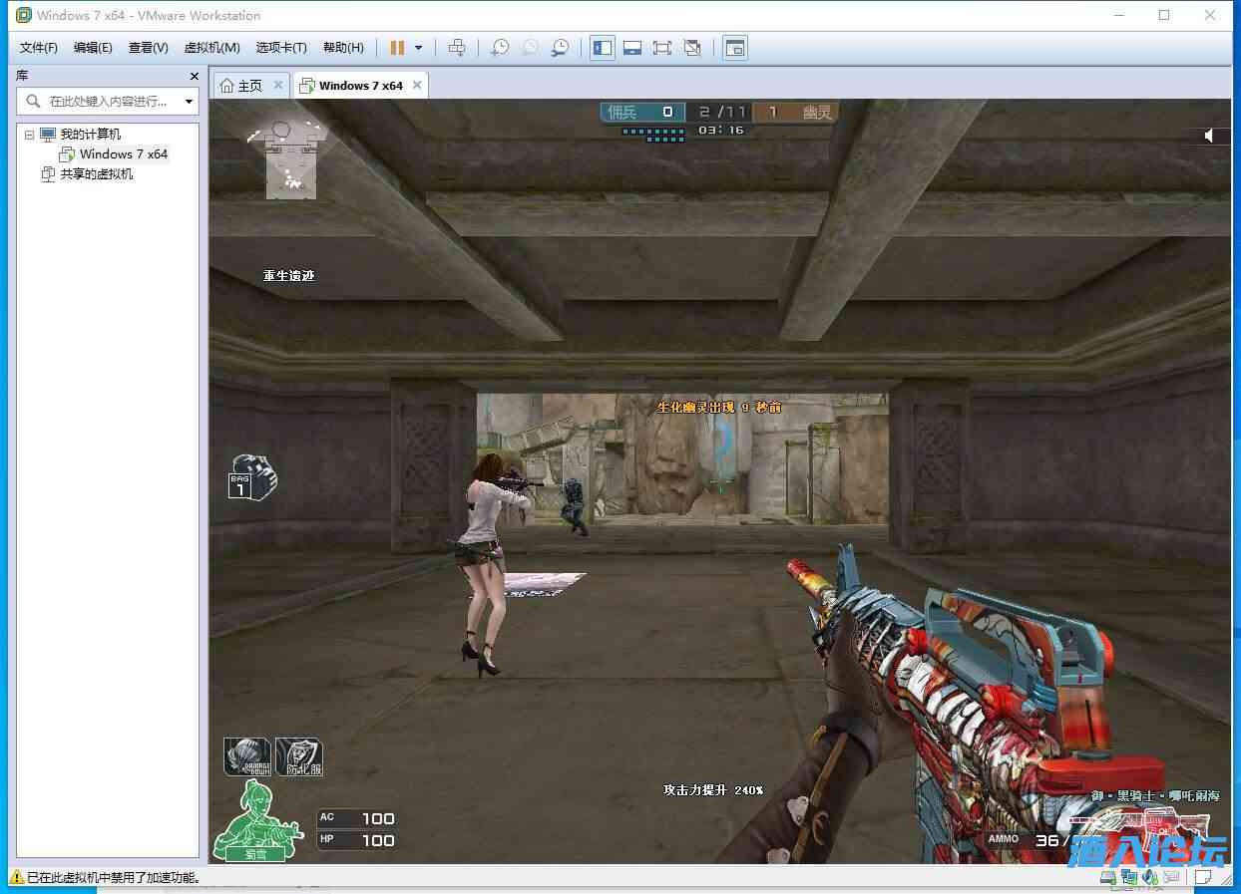Click the grenade skill icon at bottom left
Image resolution: width=1241 pixels, height=894 pixels.
pyautogui.click(x=246, y=756)
